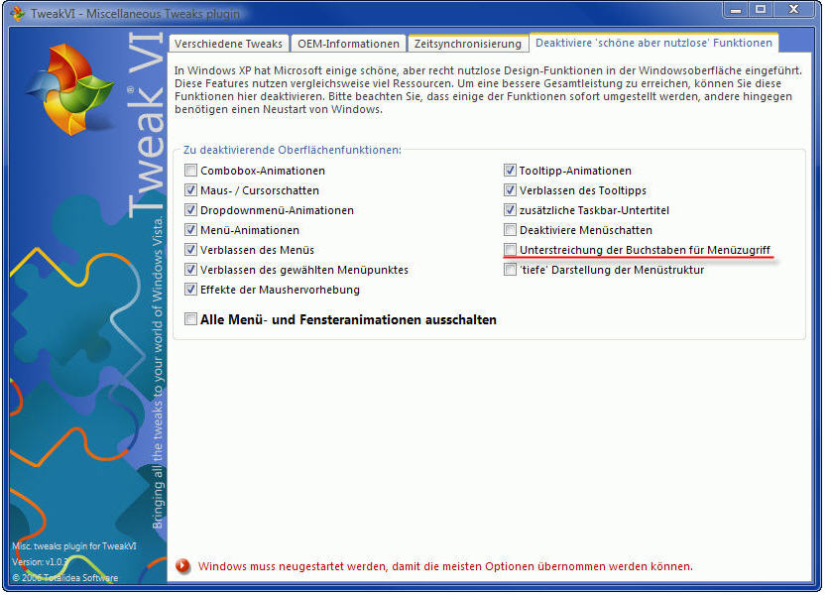830x595 pixels.
Task: Select Deaktiviere 'schöne aber nutzlose' Funktionen tab
Action: [x=653, y=43]
